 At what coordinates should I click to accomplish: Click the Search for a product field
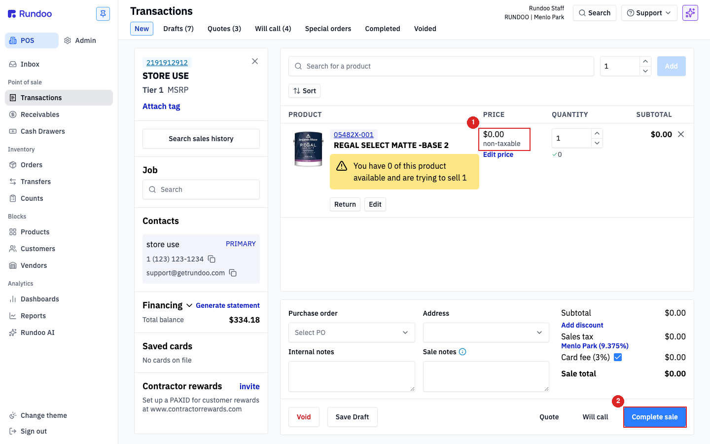click(441, 66)
